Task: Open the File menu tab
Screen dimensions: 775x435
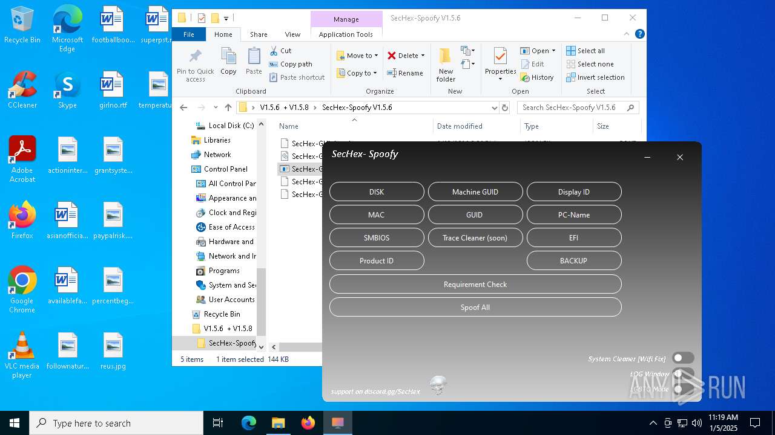Action: point(189,34)
